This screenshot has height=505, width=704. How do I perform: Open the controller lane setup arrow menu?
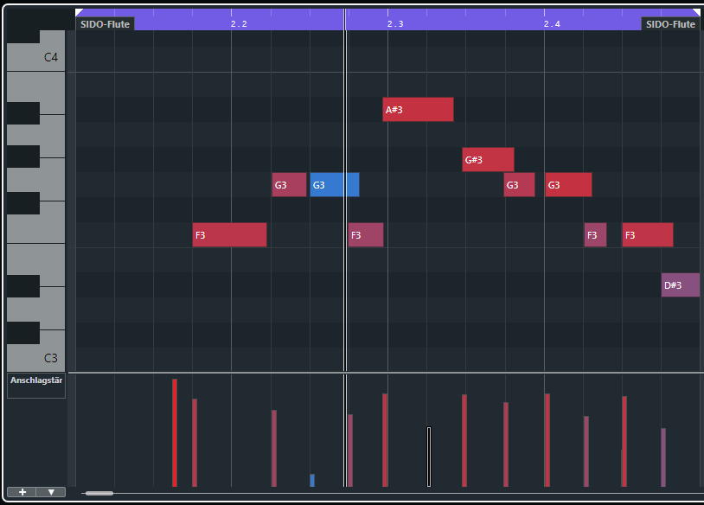coord(51,492)
